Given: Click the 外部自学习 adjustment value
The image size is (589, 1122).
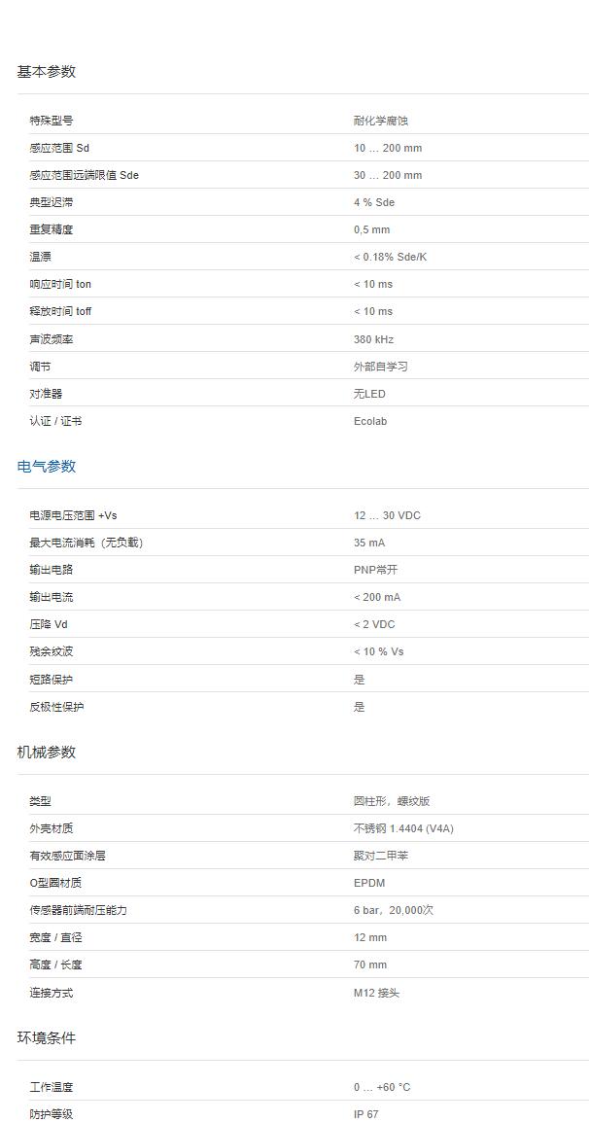Looking at the screenshot, I should tap(380, 367).
